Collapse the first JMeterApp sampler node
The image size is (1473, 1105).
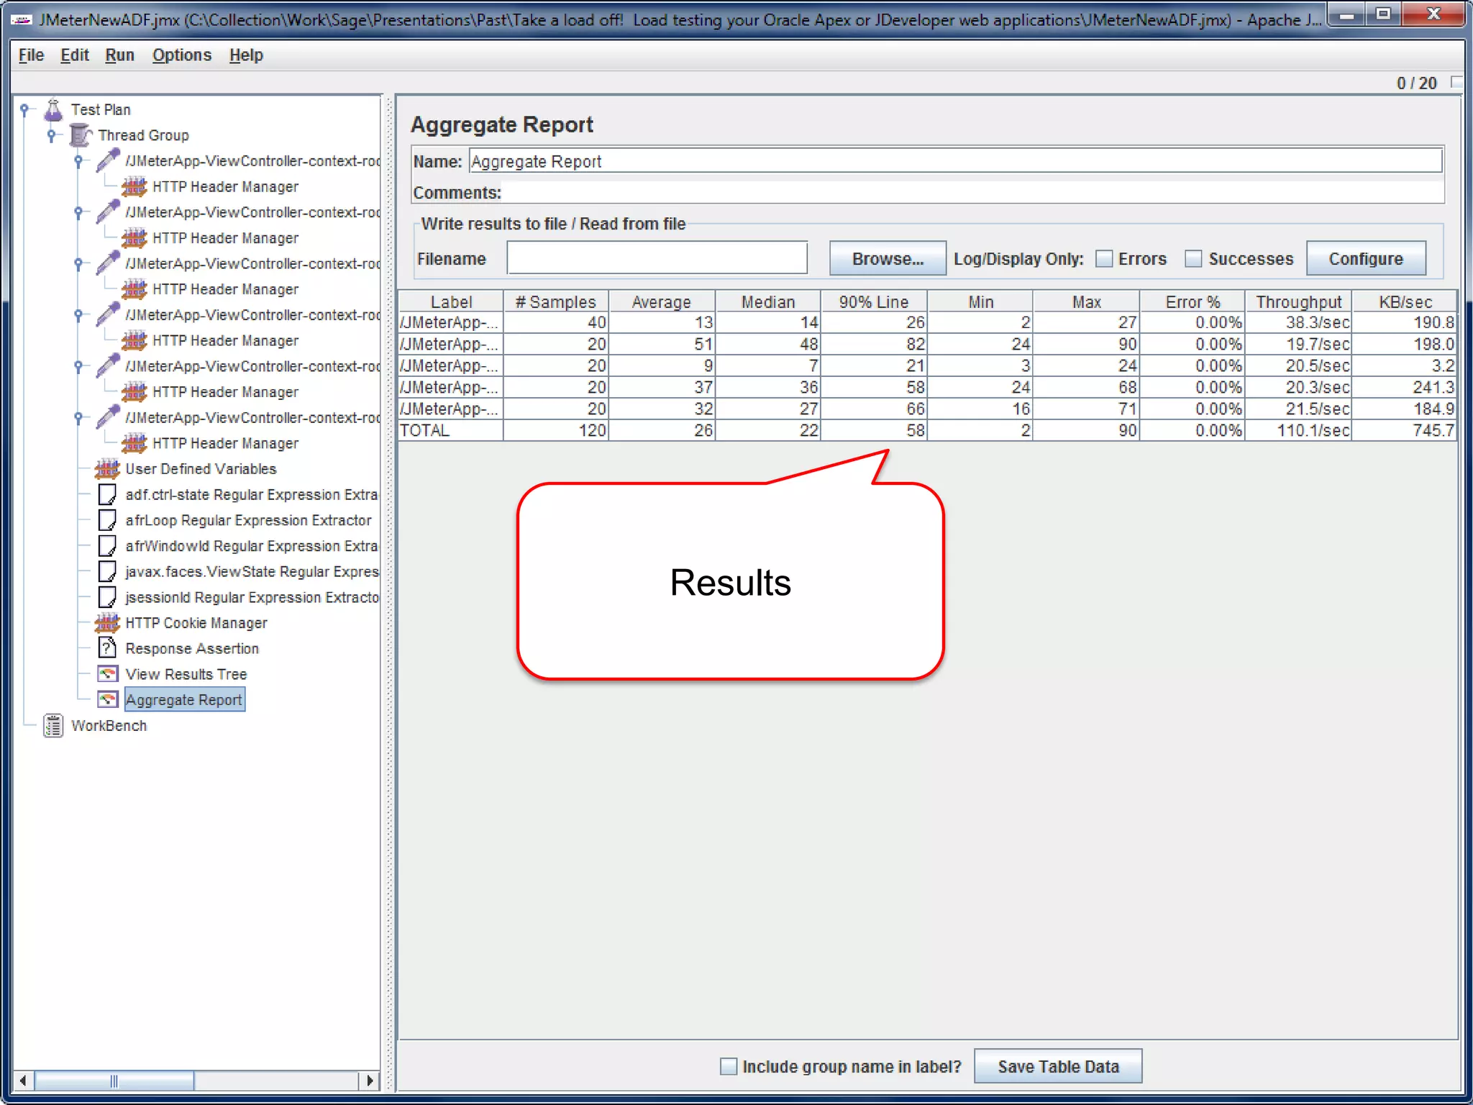tap(78, 161)
